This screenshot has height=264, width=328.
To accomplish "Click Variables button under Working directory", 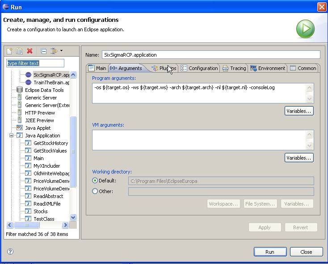I will click(x=297, y=204).
